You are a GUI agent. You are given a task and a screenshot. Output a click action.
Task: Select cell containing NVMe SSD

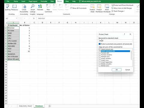pos(13,43)
